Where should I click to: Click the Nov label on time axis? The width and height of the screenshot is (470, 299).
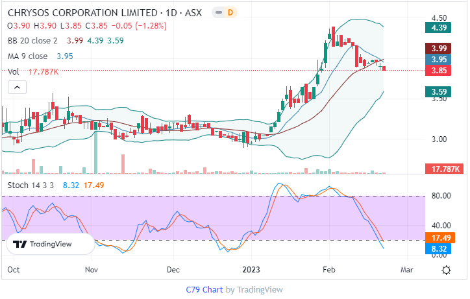coord(92,269)
